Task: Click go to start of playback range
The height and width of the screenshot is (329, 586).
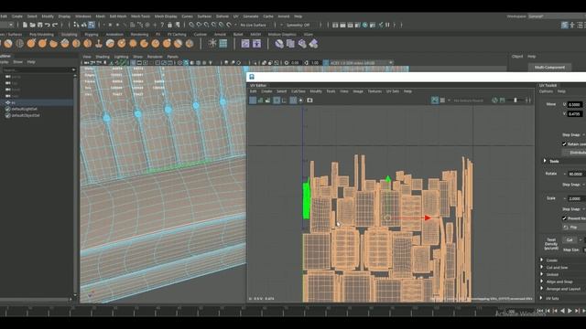Action: (x=540, y=311)
